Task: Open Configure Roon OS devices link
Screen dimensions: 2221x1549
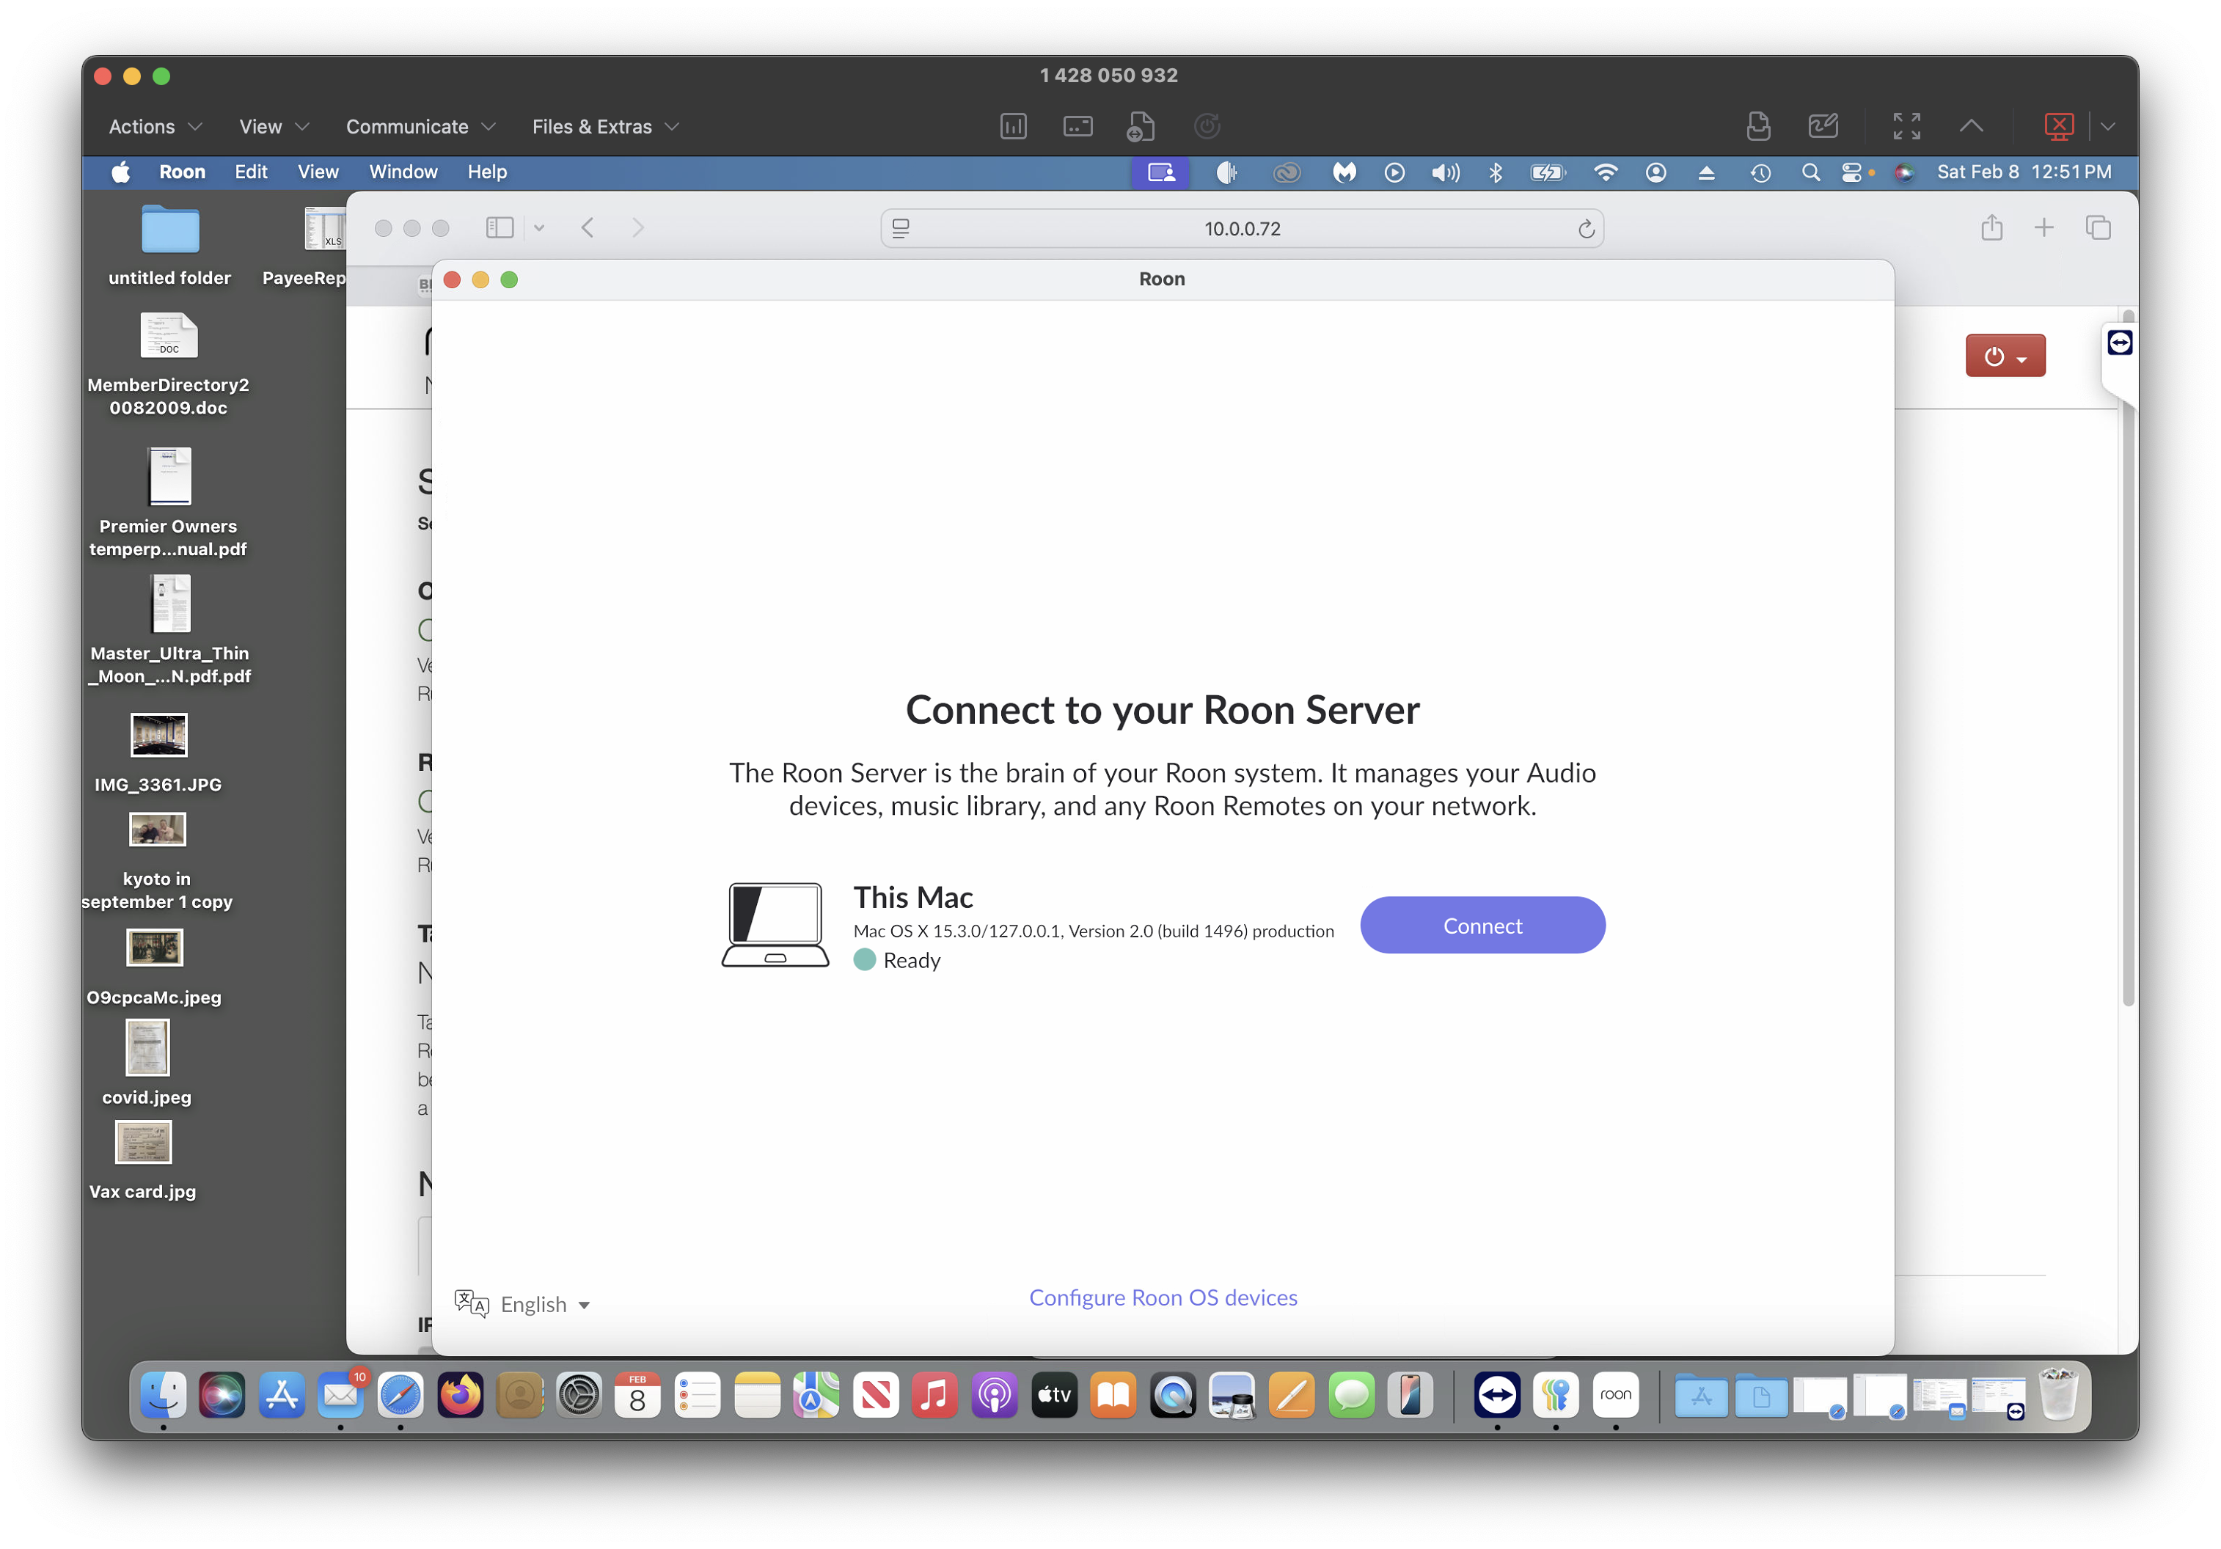Action: click(x=1163, y=1297)
